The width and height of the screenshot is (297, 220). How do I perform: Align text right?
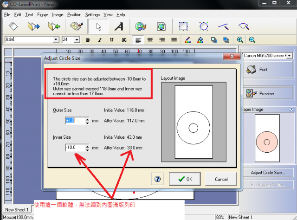(162, 40)
